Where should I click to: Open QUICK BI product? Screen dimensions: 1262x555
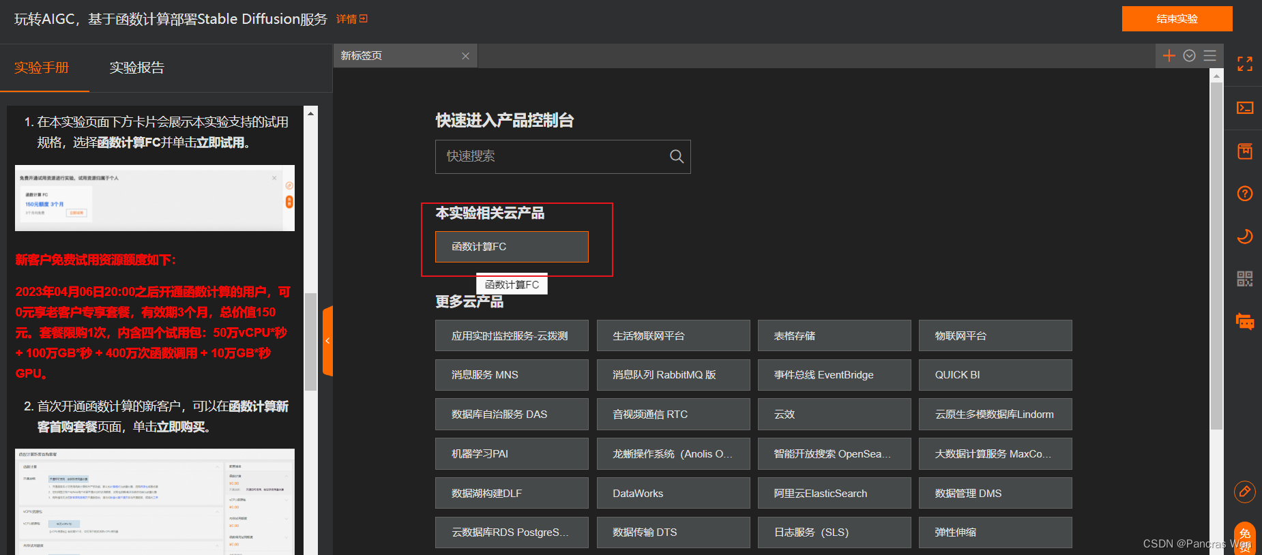tap(995, 375)
